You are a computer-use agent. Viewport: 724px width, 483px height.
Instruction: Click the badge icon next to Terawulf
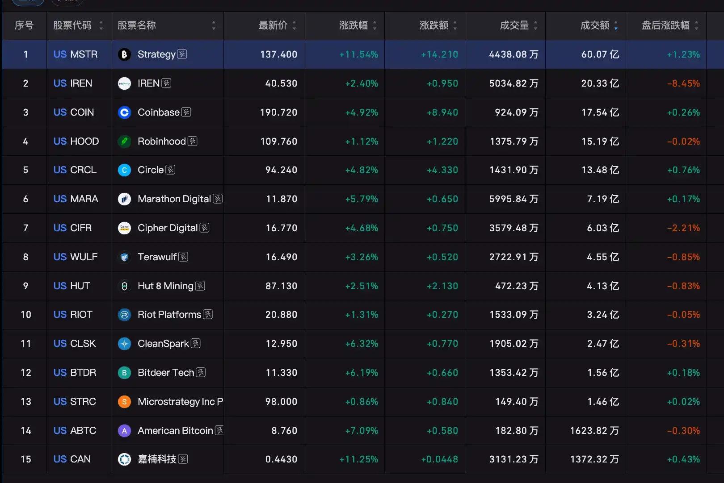tap(183, 257)
